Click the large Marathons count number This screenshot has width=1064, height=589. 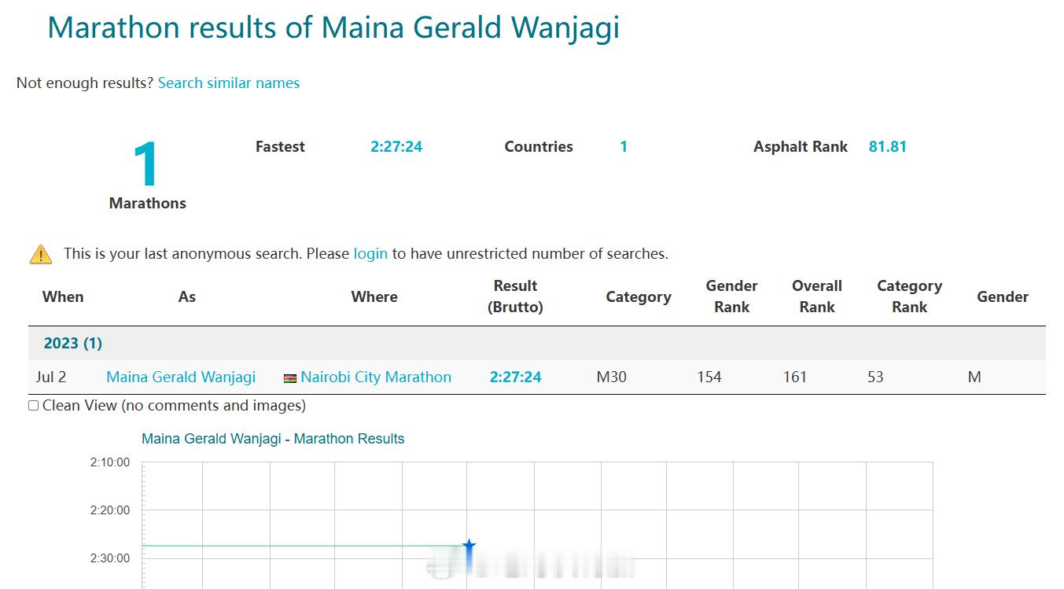(147, 164)
